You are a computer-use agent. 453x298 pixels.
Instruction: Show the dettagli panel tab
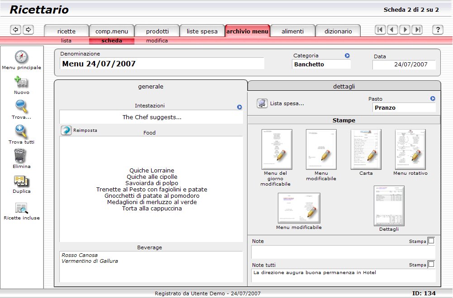pyautogui.click(x=344, y=86)
